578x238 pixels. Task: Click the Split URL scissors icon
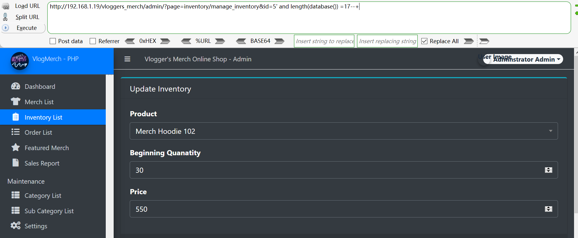tap(5, 17)
